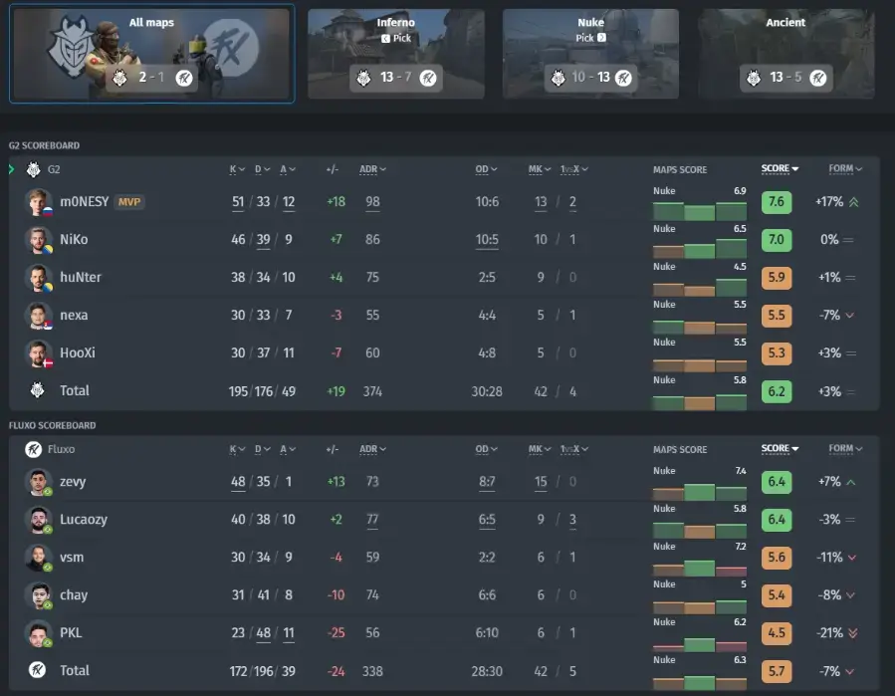This screenshot has width=895, height=696.
Task: Open PKL's player avatar
Action: [38, 632]
